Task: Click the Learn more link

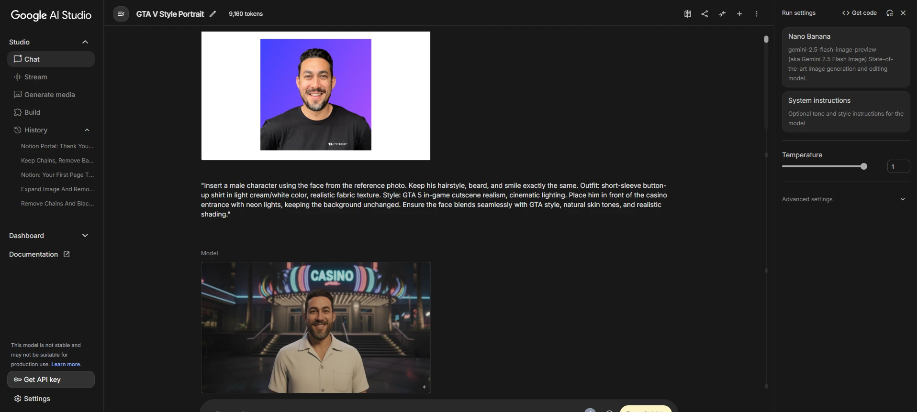Action: click(x=66, y=364)
